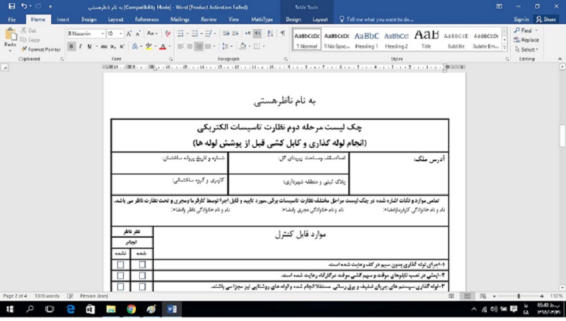Open font color dropdown arrow
This screenshot has width=566, height=321.
pyautogui.click(x=170, y=46)
